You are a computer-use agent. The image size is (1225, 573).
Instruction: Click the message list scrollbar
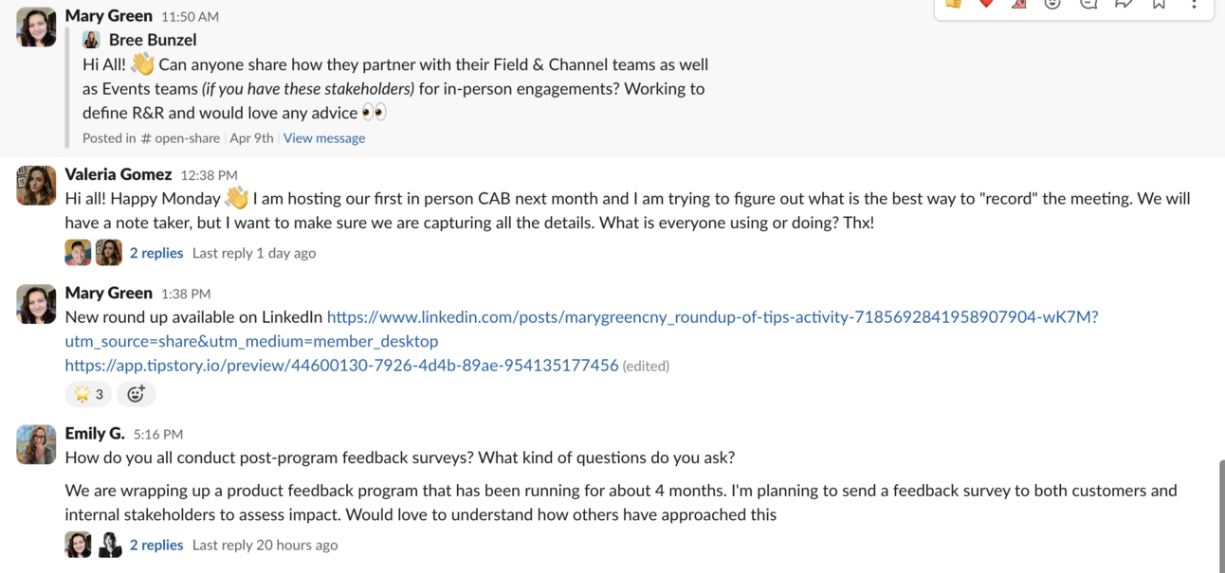click(1221, 516)
